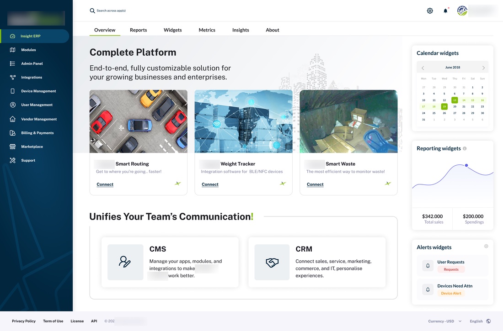Click the CMS user-edit icon tile

pos(125,262)
